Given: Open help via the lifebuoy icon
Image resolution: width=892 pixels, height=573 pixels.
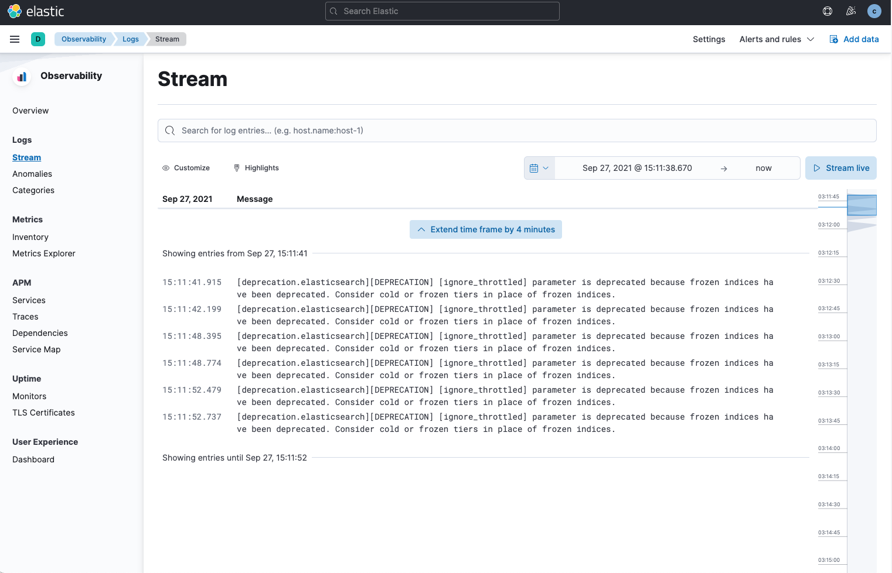Looking at the screenshot, I should [x=827, y=11].
